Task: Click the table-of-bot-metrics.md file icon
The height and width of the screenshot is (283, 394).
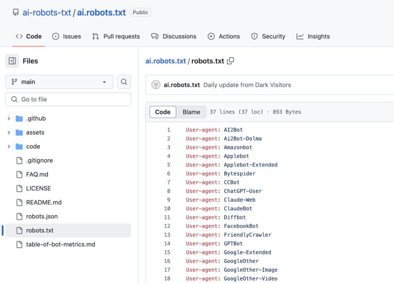Action: 19,244
